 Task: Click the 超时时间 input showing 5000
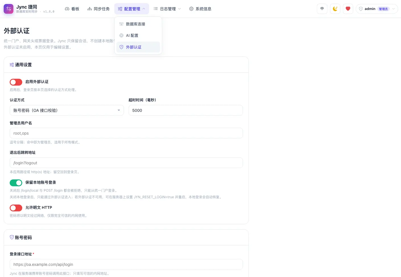(x=186, y=110)
